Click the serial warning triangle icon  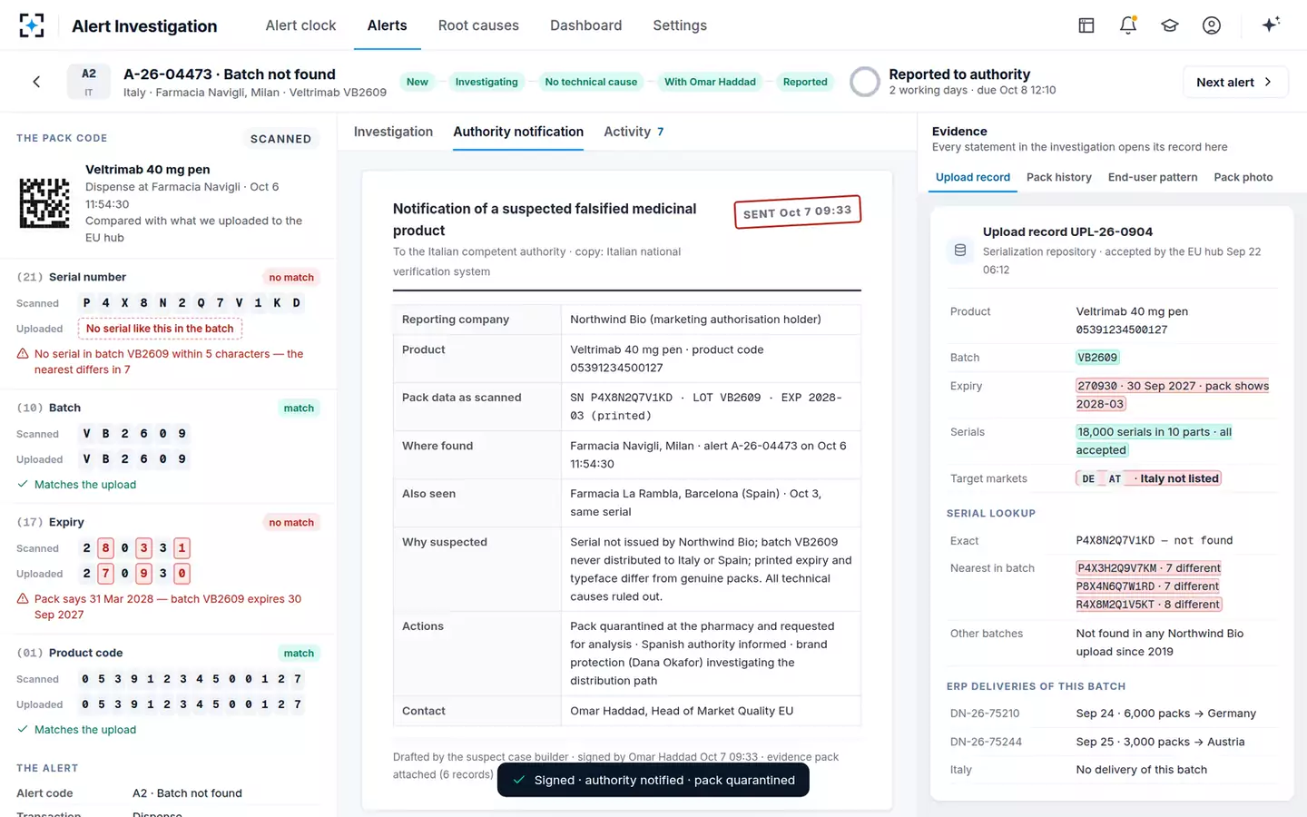23,354
